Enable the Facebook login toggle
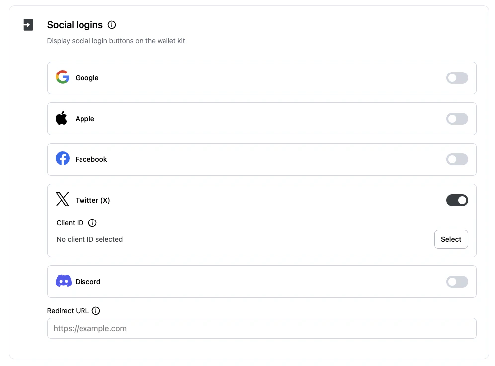This screenshot has height=366, width=495. [x=457, y=159]
